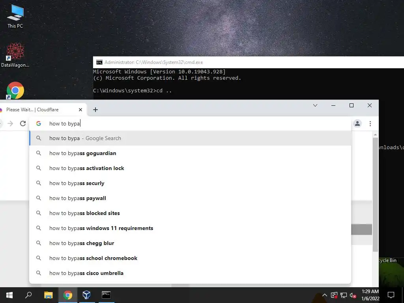Select 'how to bypass securly' suggestion

(x=190, y=183)
